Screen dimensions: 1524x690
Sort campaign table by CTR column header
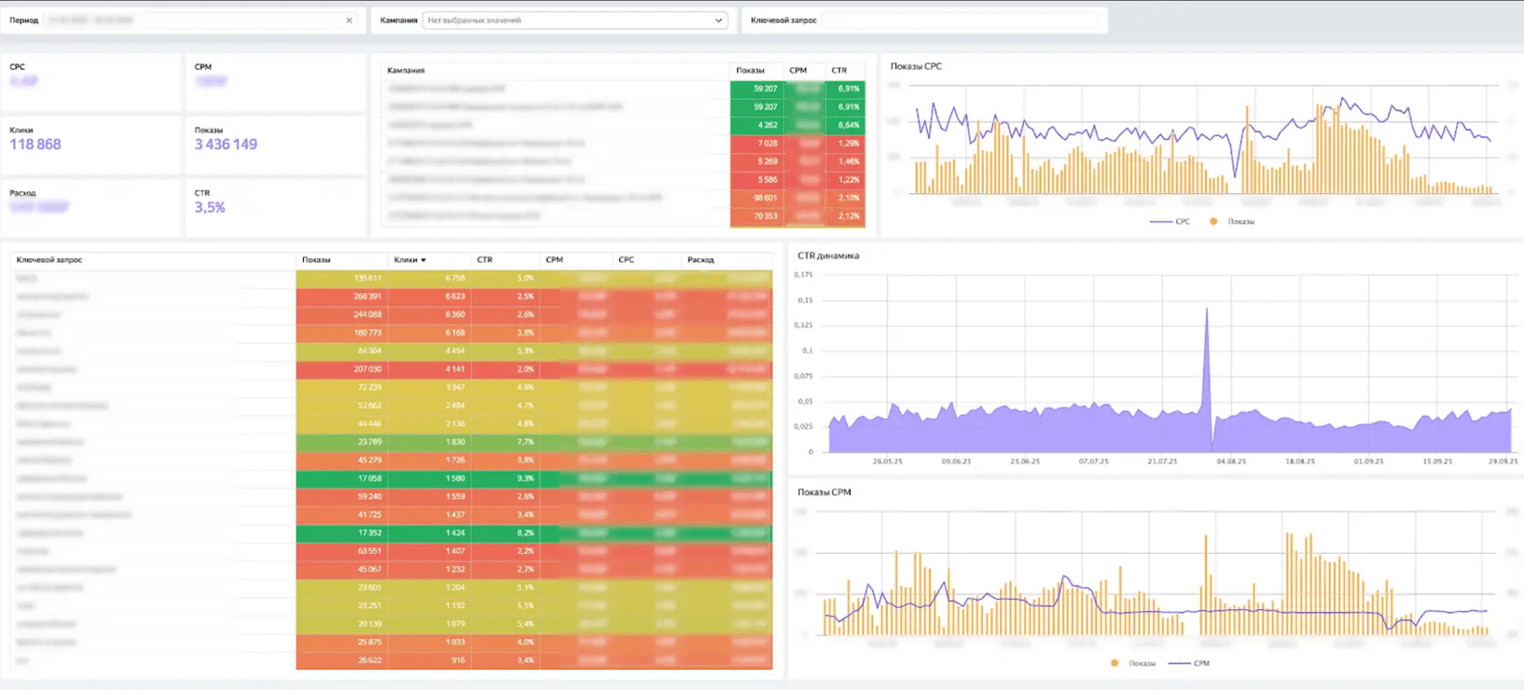click(x=839, y=70)
